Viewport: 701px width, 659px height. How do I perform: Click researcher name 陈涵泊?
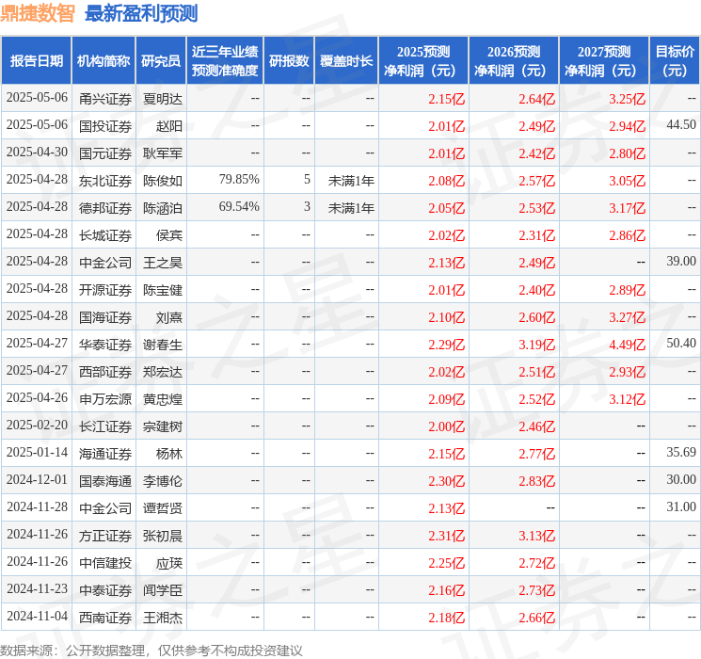(162, 208)
